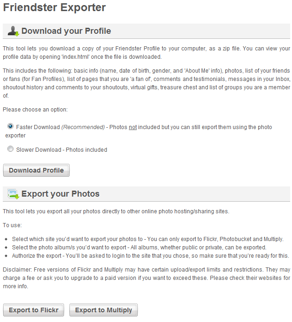
Task: Click the sentence about exporting all your photos
Action: 116,211
